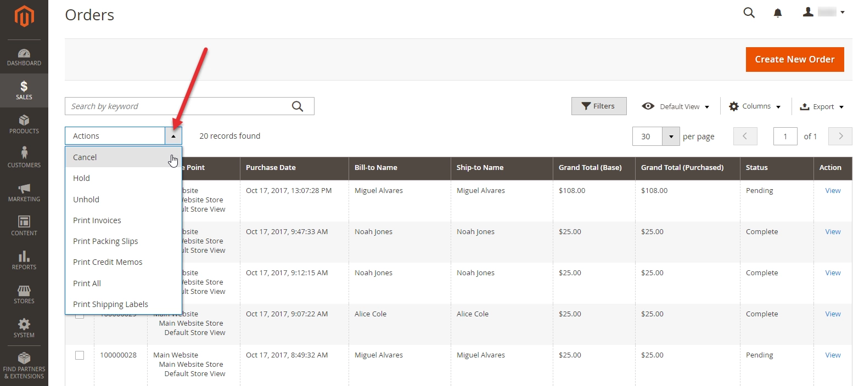853x386 pixels.
Task: Open the Products sidebar menu
Action: (24, 124)
